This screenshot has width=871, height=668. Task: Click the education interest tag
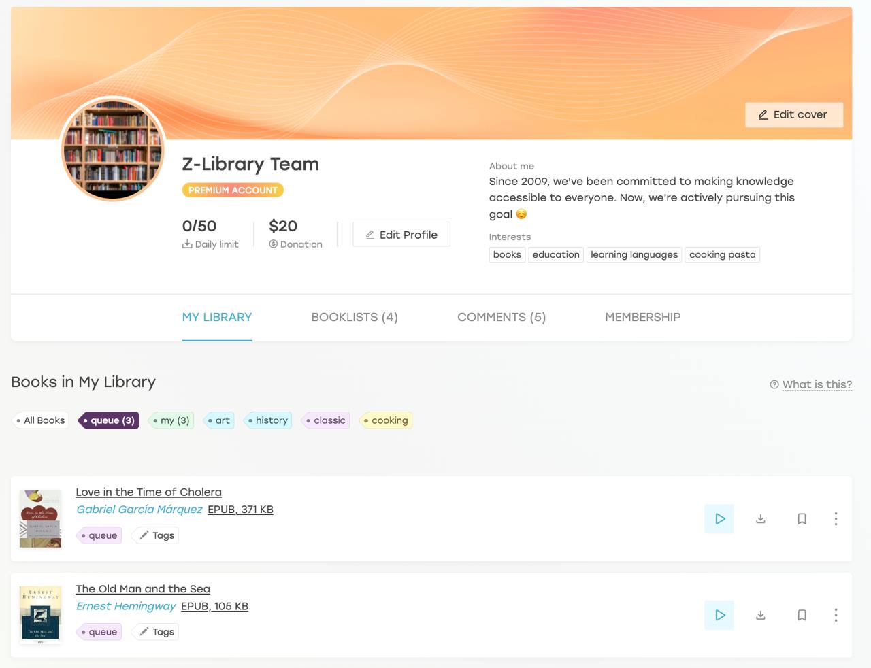point(556,255)
